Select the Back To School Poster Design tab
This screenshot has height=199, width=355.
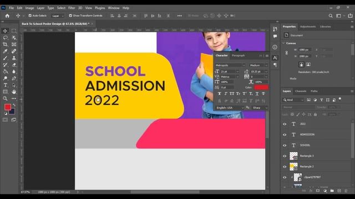coord(55,24)
